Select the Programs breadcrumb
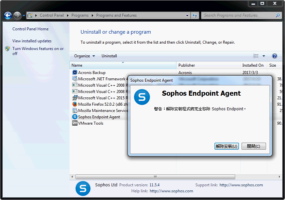Image resolution: width=285 pixels, height=200 pixels. [80, 15]
